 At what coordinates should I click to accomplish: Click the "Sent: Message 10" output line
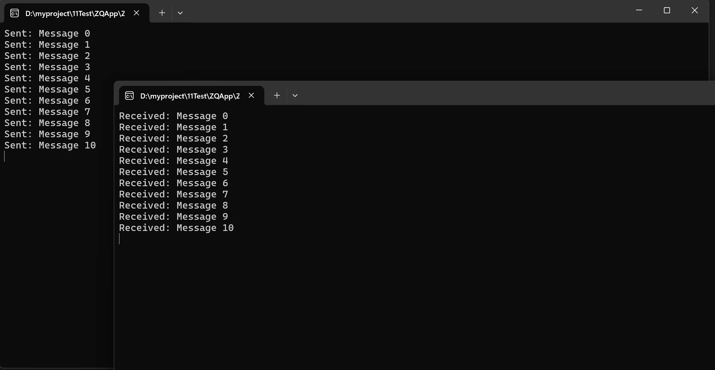50,145
